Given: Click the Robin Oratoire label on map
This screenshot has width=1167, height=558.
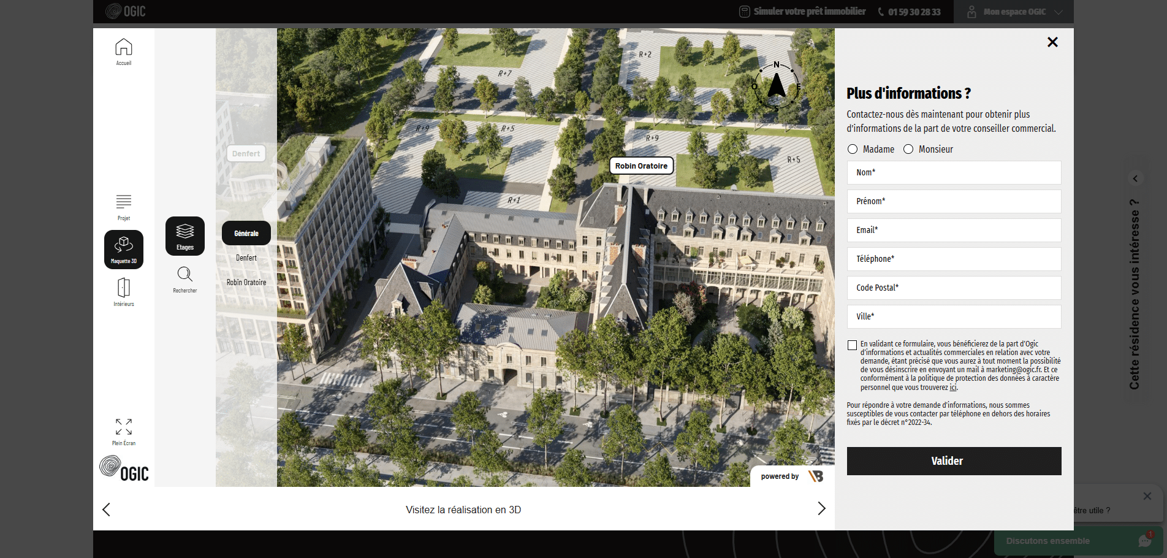Looking at the screenshot, I should [x=641, y=166].
